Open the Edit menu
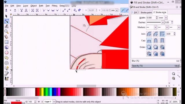The height and width of the screenshot is (104, 185). pyautogui.click(x=12, y=6)
